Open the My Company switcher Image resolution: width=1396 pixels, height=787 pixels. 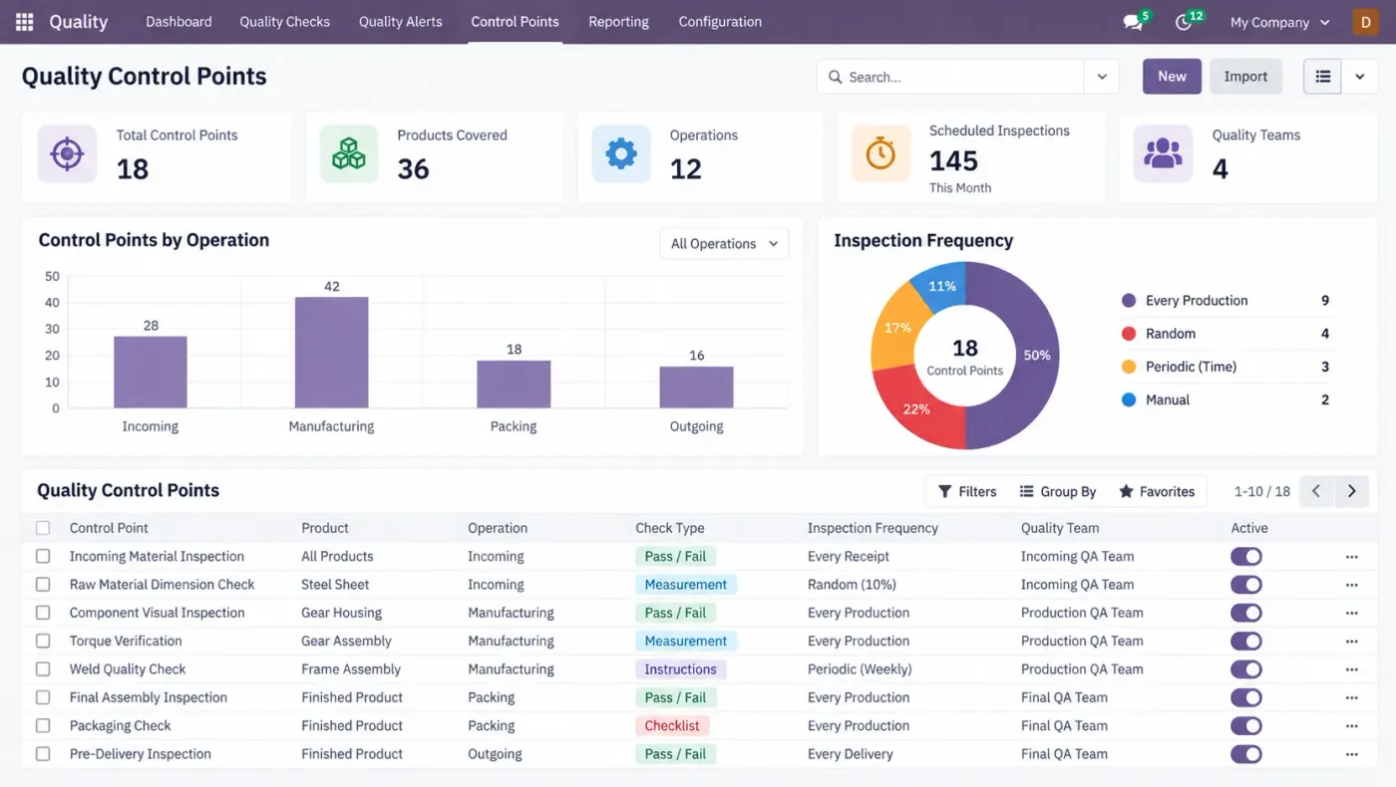tap(1280, 22)
